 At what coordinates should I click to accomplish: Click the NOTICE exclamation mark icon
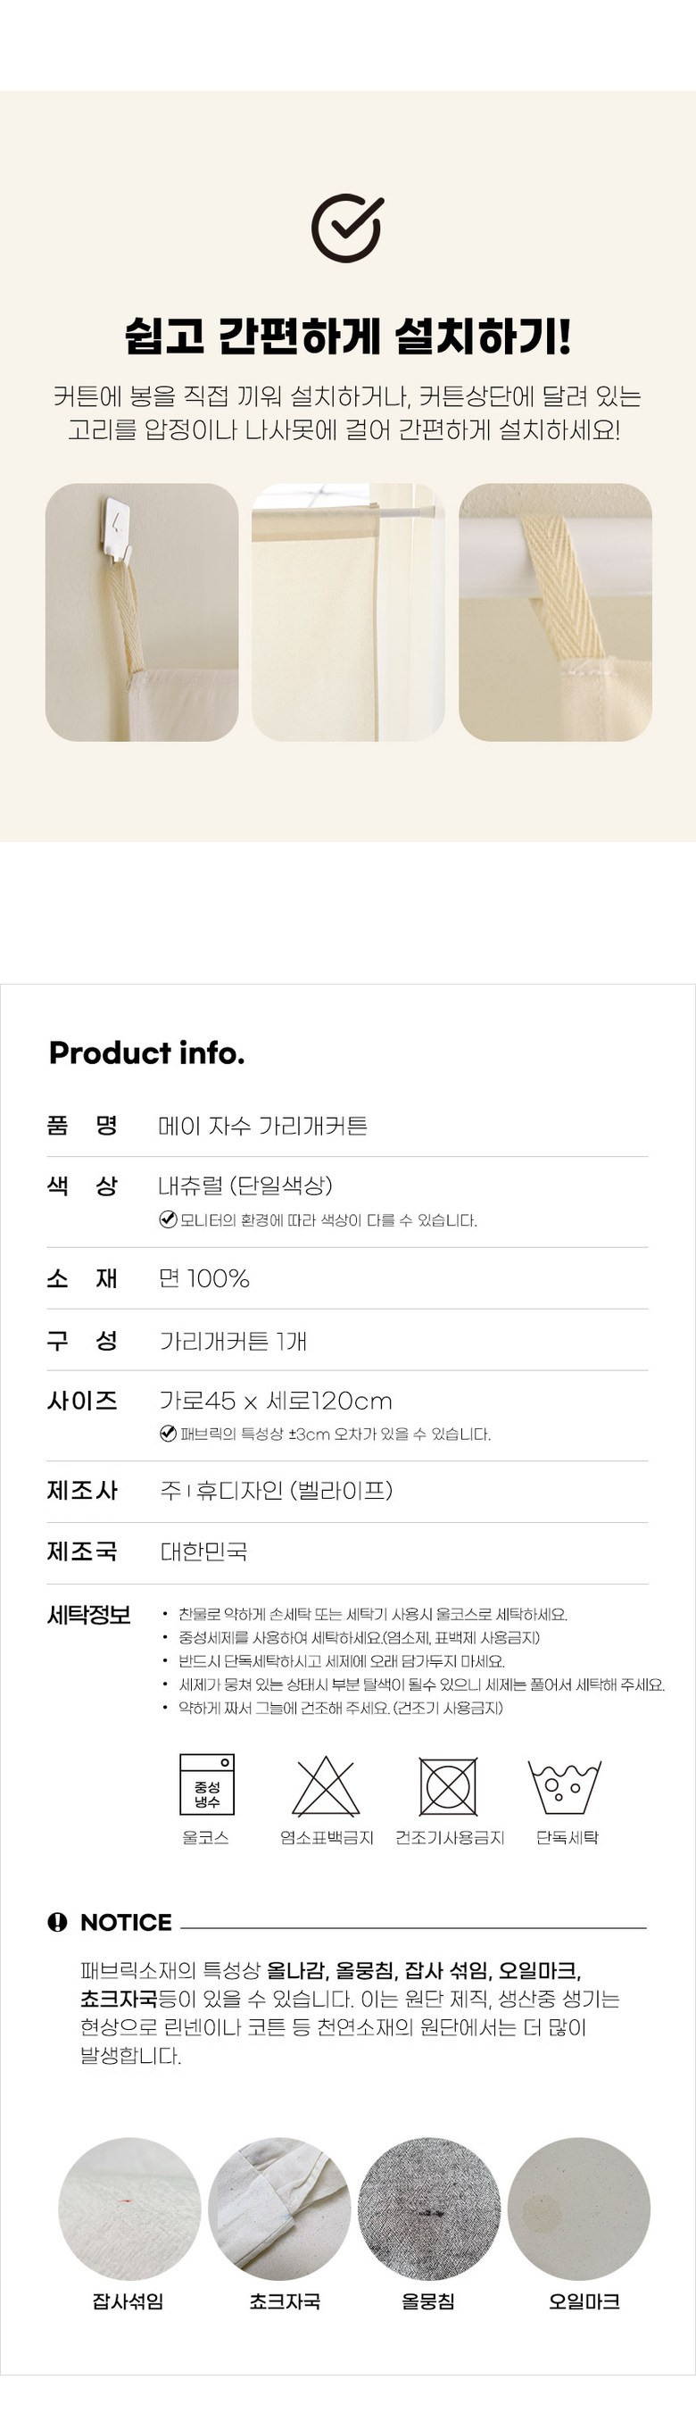click(57, 1923)
